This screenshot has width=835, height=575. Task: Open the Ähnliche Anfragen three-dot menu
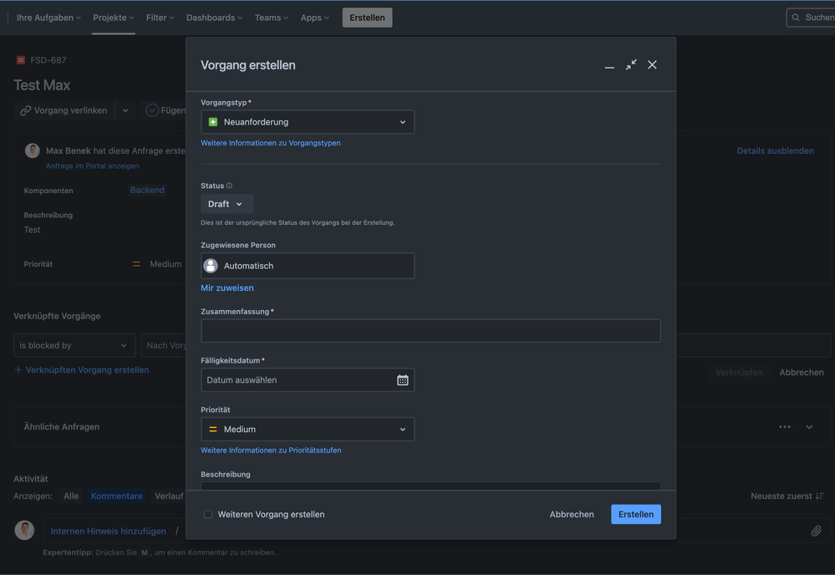pos(784,427)
